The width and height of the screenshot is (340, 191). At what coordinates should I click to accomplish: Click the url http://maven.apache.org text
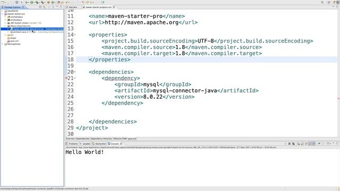(x=142, y=22)
